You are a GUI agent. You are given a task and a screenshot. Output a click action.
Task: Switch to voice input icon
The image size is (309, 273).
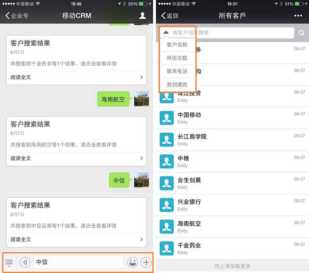click(x=25, y=262)
